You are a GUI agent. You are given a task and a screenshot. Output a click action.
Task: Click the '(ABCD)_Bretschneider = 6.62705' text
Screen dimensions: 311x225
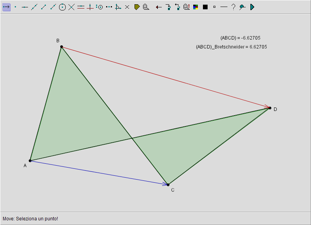coord(231,47)
